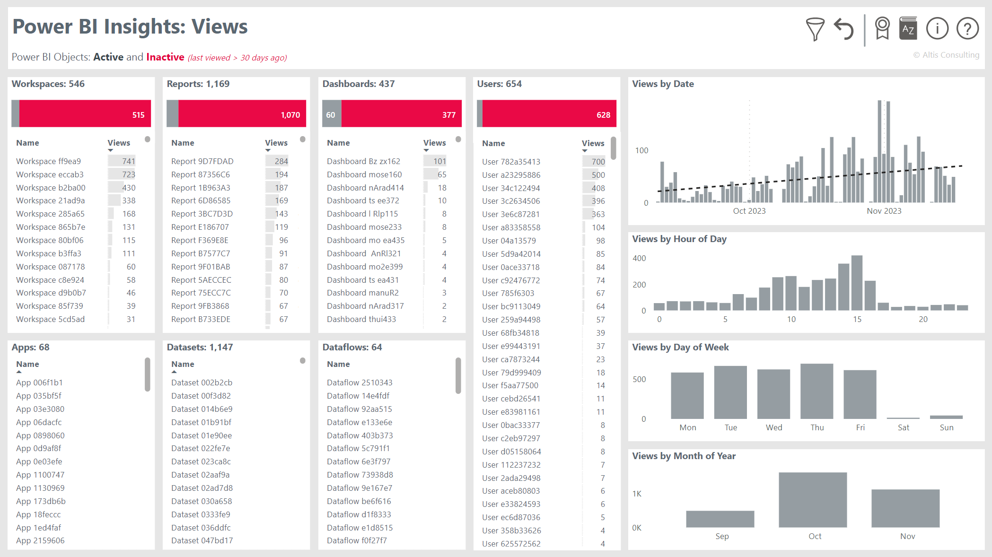Select Workspace eccab3 row
This screenshot has width=992, height=557.
click(76, 174)
